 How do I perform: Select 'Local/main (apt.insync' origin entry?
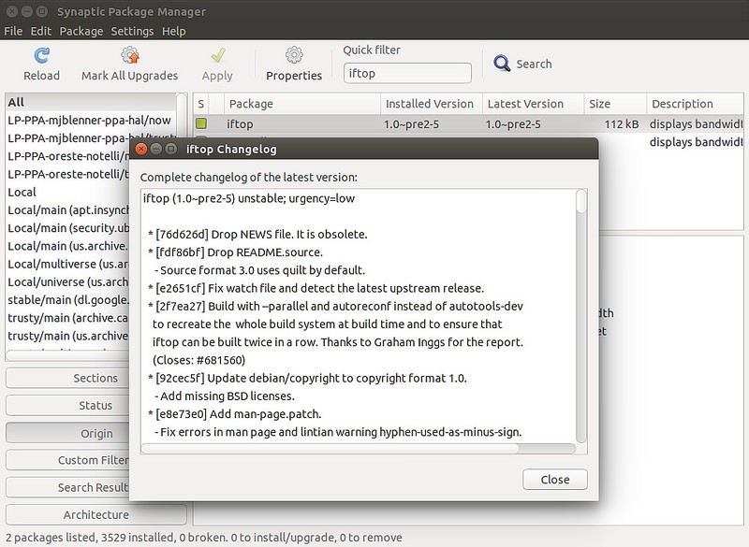(x=67, y=210)
